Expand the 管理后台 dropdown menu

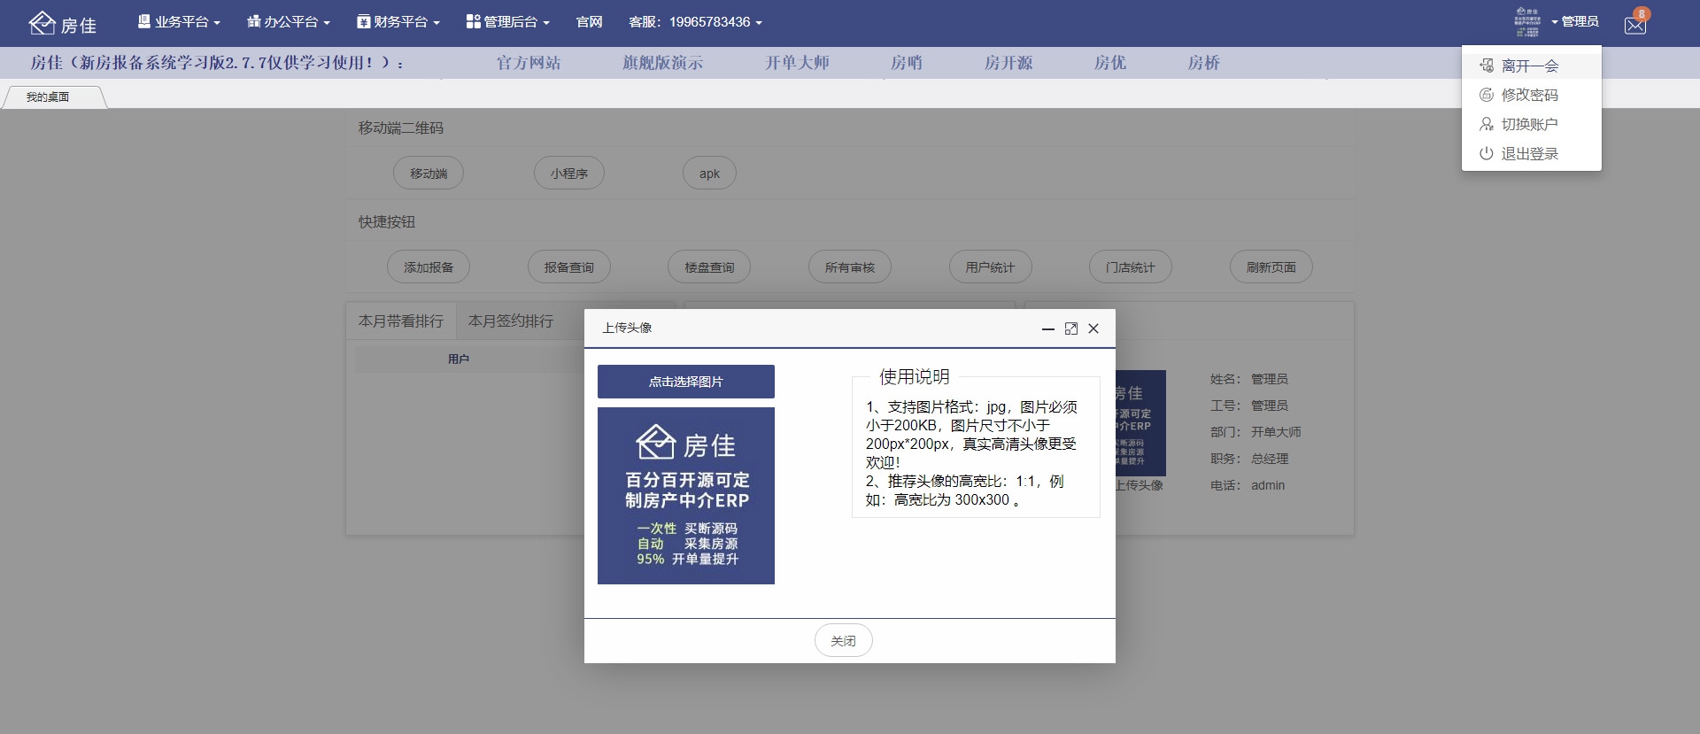[x=508, y=21]
